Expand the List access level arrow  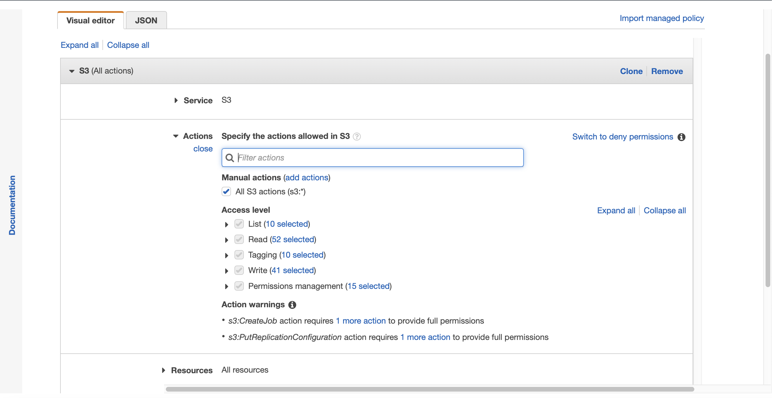pyautogui.click(x=226, y=224)
